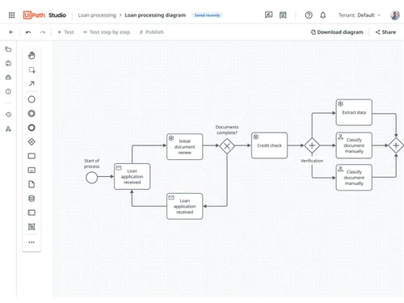Select the Start of process event
Screen dimensions: 404x303
tap(91, 178)
